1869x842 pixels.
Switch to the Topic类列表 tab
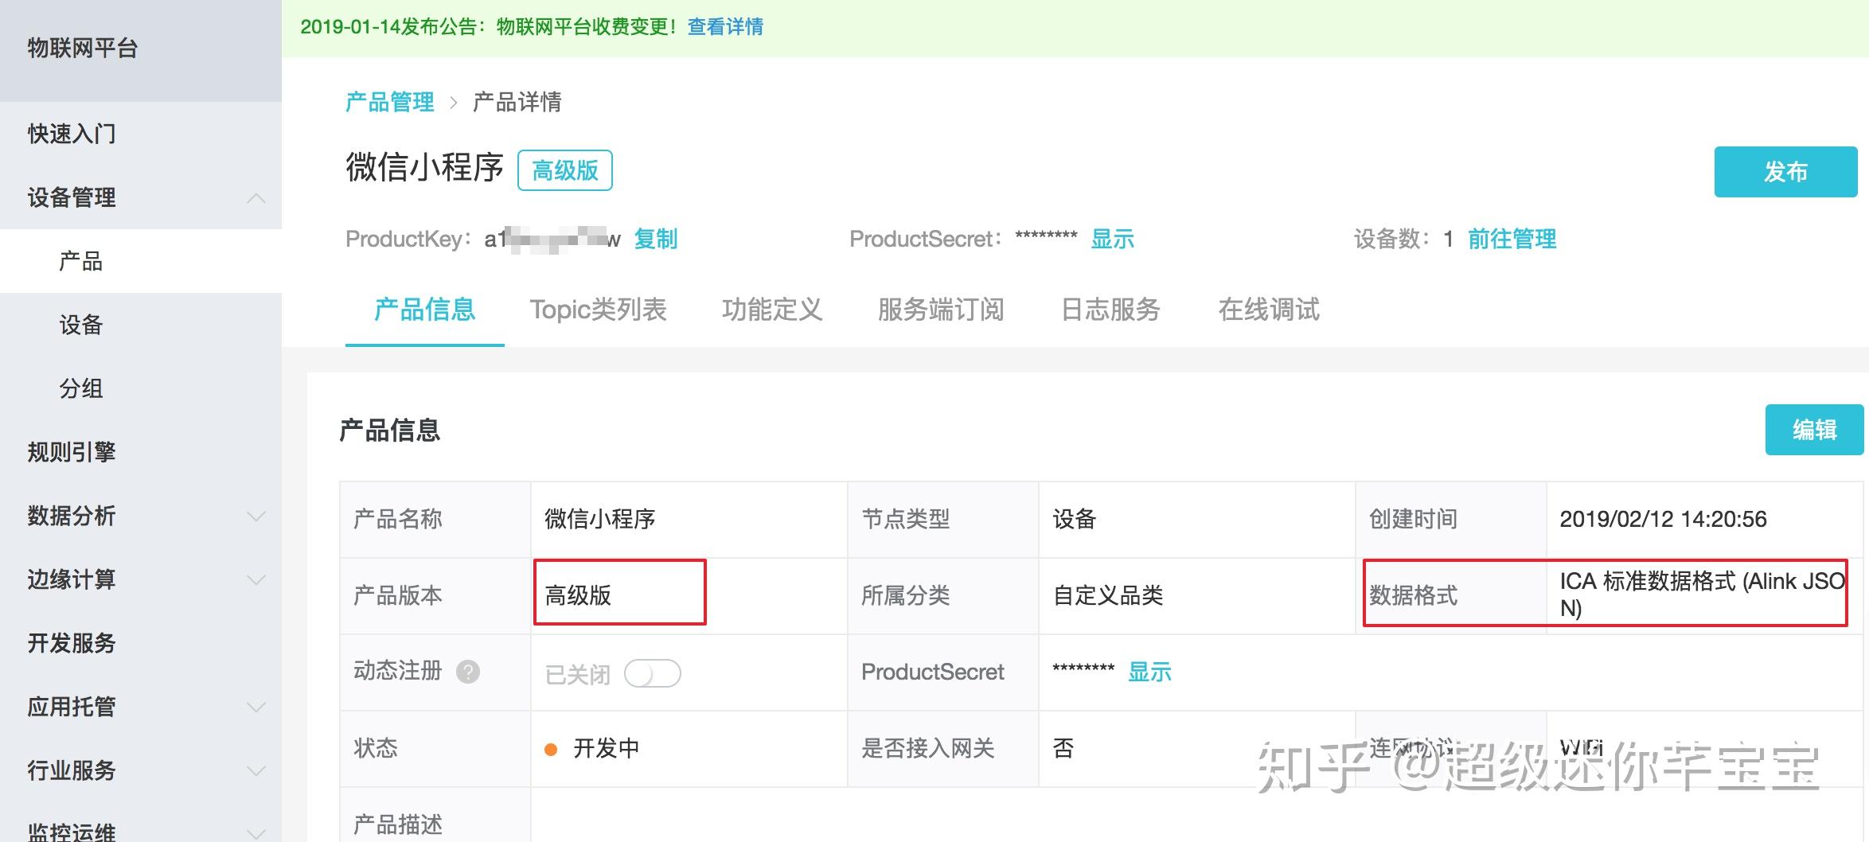click(x=599, y=310)
